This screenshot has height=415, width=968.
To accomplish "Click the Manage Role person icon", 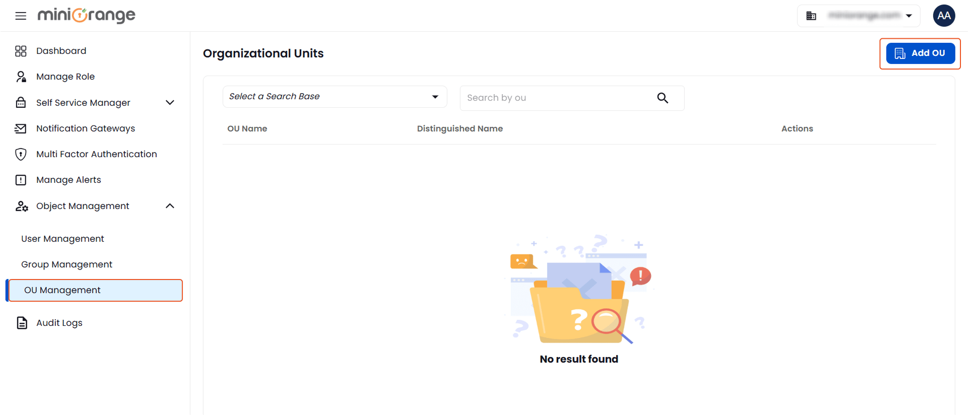I will (21, 77).
